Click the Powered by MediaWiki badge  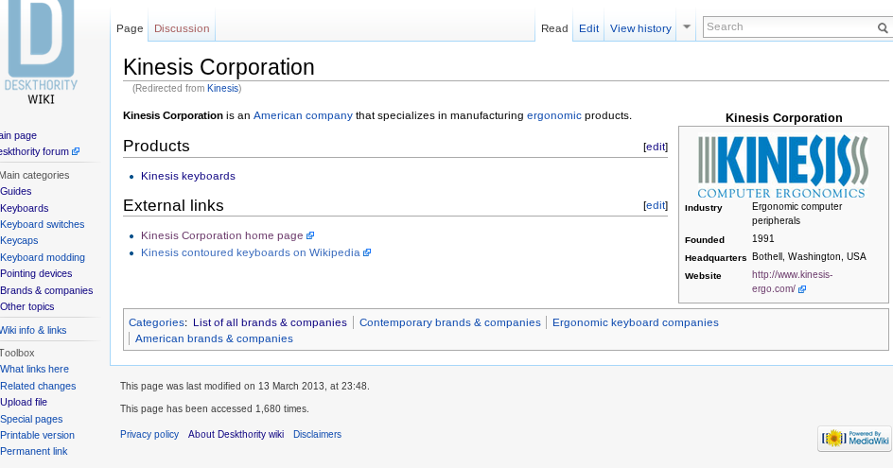pos(854,438)
